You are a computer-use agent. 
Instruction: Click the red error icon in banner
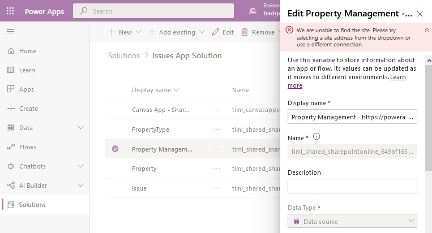click(289, 30)
